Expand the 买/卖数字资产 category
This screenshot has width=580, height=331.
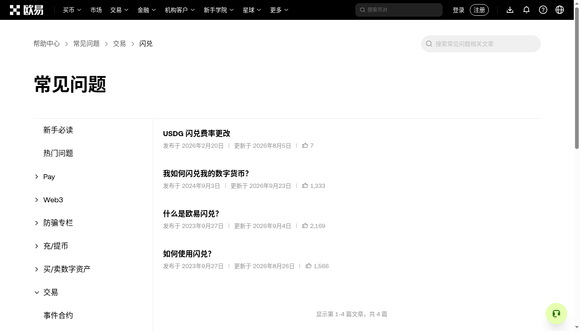point(36,269)
